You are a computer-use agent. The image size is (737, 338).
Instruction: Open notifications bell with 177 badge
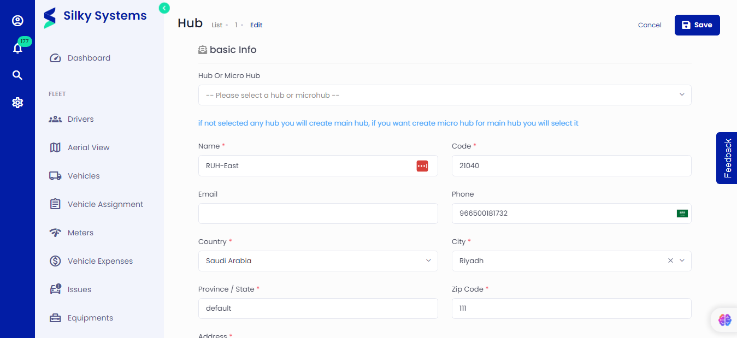point(17,49)
